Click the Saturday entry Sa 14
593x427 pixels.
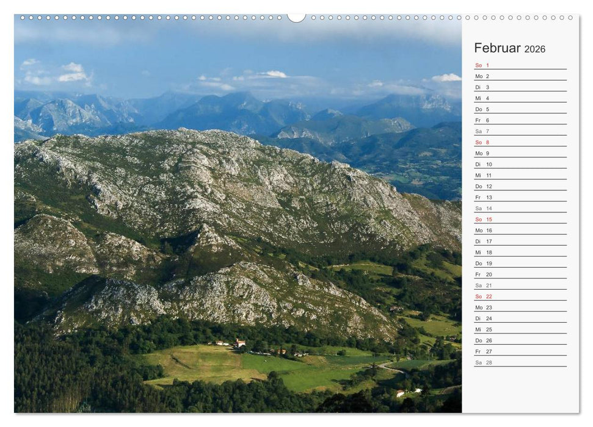click(481, 209)
